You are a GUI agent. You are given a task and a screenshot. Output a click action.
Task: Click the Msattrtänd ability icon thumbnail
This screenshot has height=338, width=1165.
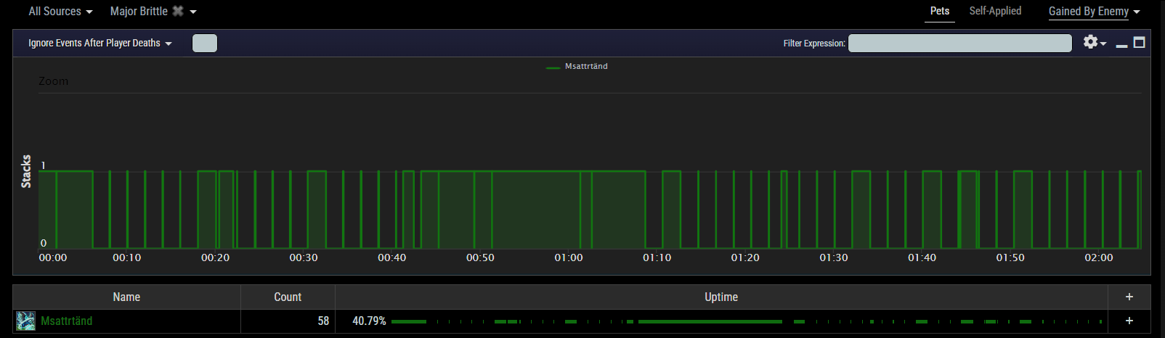[26, 321]
